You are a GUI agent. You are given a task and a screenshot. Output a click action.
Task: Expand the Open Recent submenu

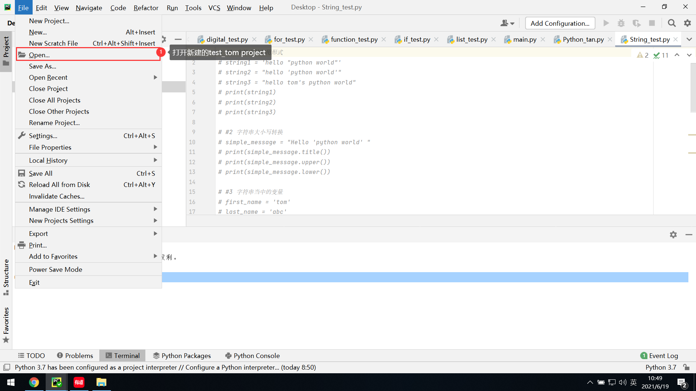coord(48,77)
